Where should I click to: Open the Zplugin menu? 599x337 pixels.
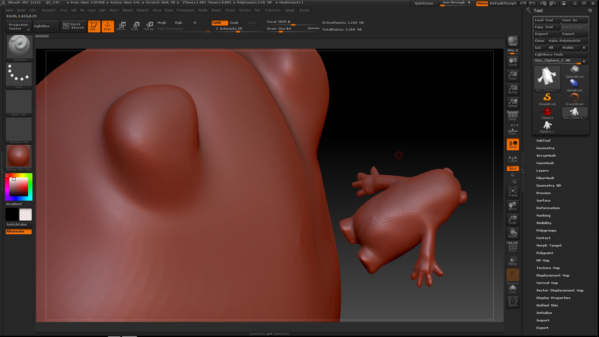click(x=290, y=10)
